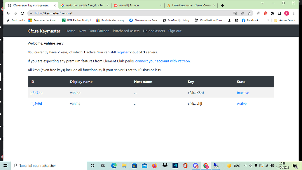Launch Chrome from the taskbar
The image size is (302, 170).
tap(205, 166)
